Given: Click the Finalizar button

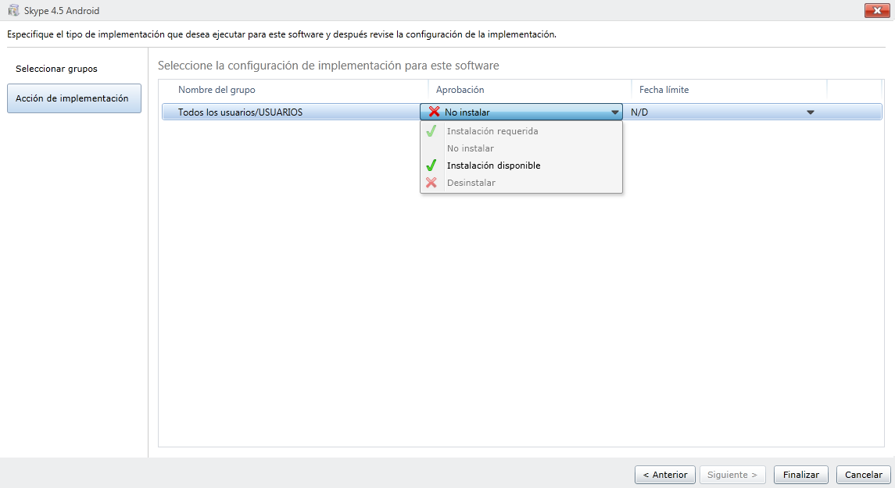Looking at the screenshot, I should click(x=800, y=475).
